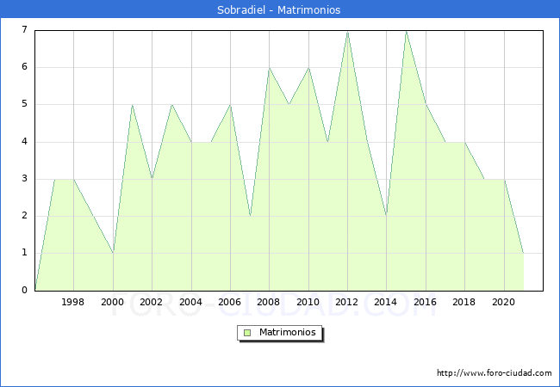This screenshot has height=387, width=560.
Task: Click the y-axis value 6
Action: 24,66
